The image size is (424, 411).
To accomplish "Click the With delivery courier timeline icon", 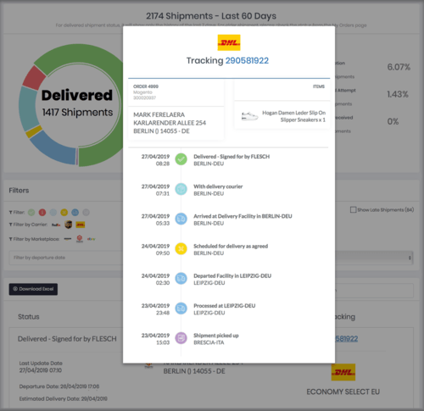I will coord(181,189).
